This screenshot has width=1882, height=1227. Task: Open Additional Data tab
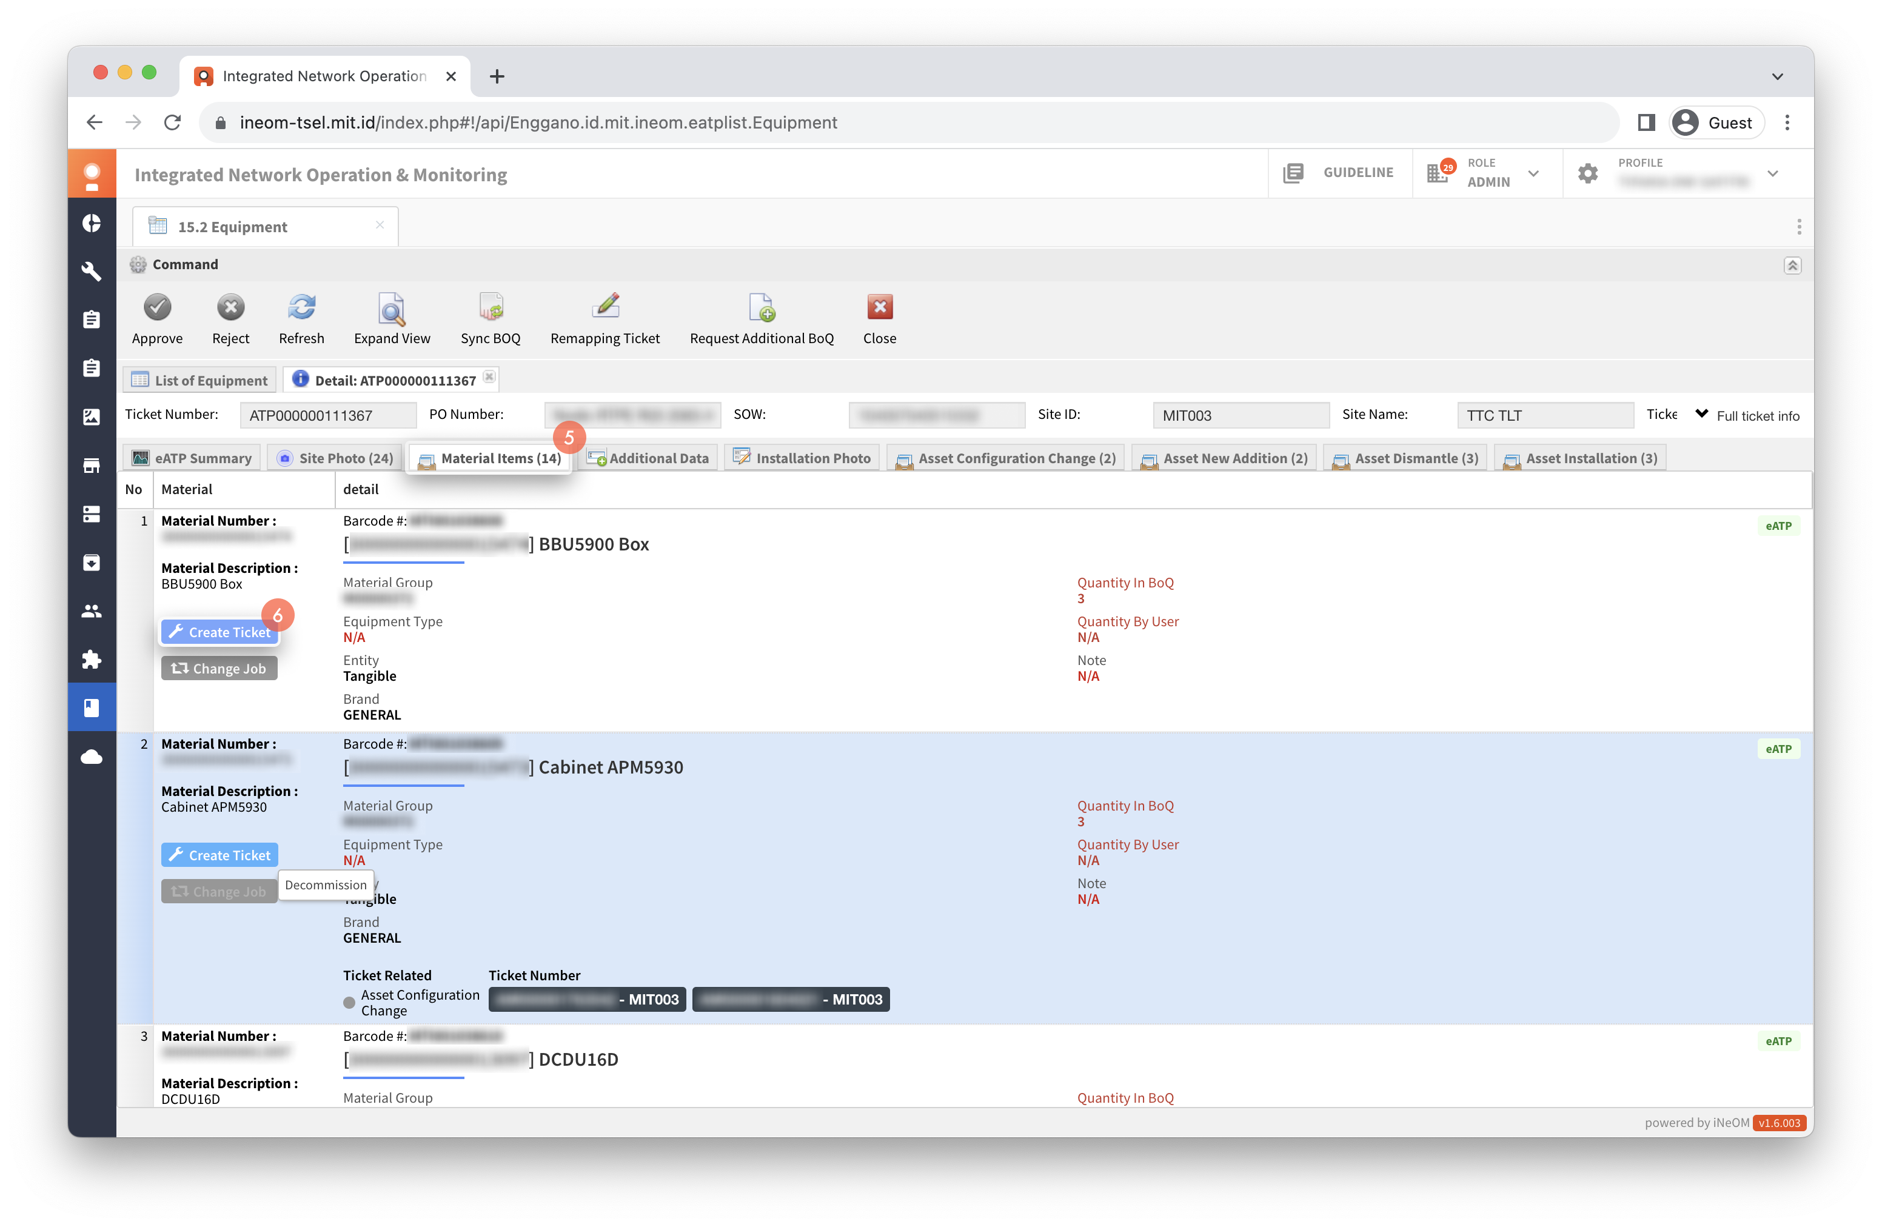click(648, 458)
